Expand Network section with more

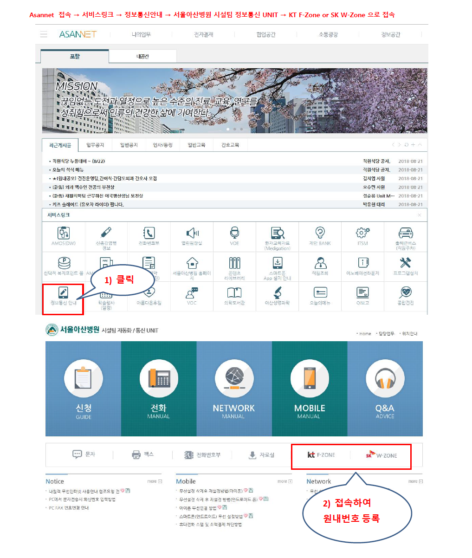click(415, 481)
